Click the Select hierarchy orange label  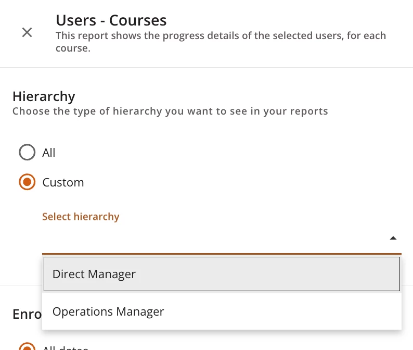pos(81,217)
